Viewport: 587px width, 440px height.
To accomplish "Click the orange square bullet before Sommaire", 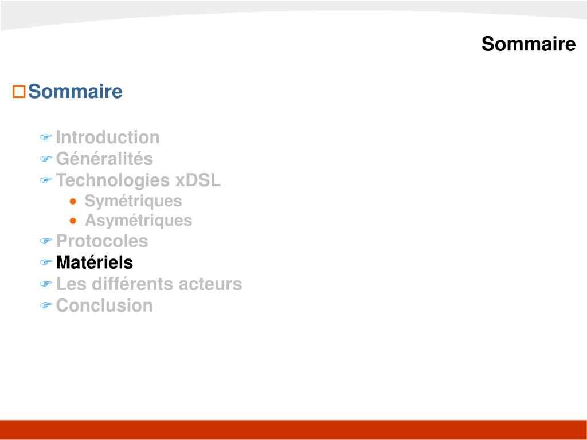I will (19, 92).
